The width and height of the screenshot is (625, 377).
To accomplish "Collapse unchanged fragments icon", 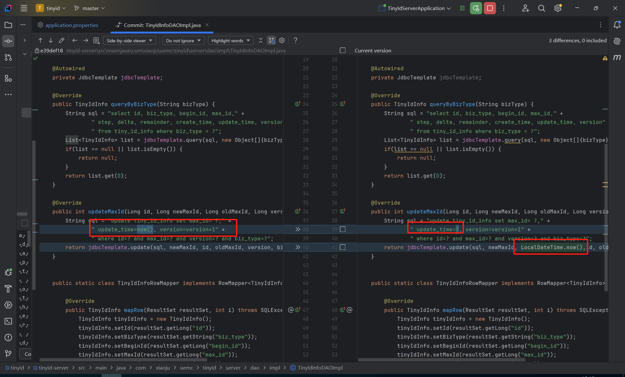I will [x=260, y=40].
